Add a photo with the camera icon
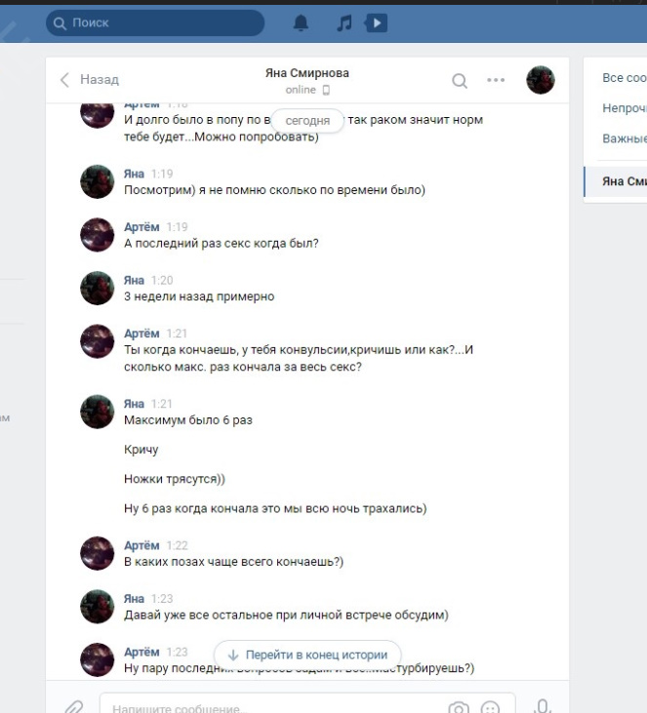 click(x=459, y=707)
